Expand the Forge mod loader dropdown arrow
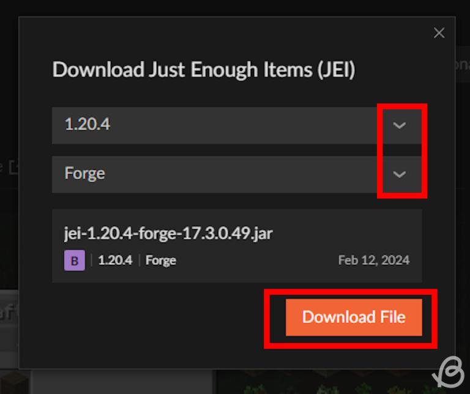 (399, 174)
